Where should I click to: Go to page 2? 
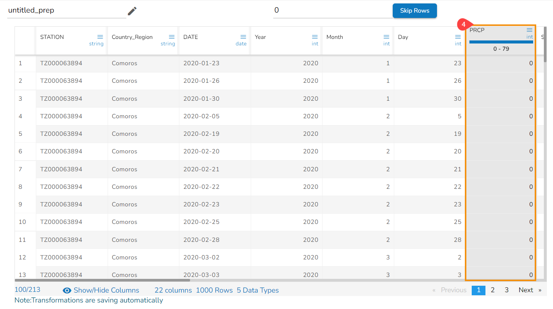pyautogui.click(x=493, y=290)
